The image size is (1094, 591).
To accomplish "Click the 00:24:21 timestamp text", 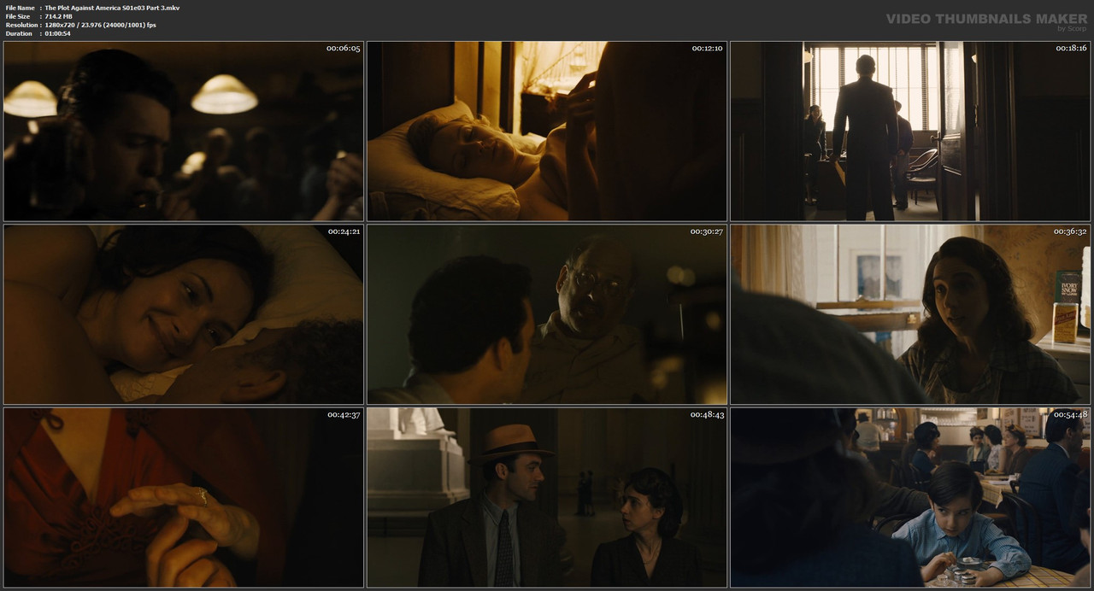I will [344, 231].
